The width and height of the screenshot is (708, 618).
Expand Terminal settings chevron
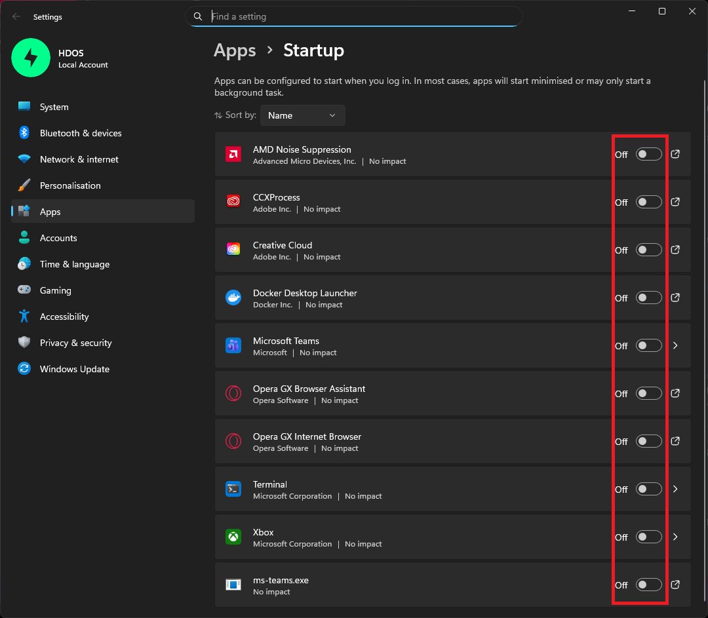point(675,490)
